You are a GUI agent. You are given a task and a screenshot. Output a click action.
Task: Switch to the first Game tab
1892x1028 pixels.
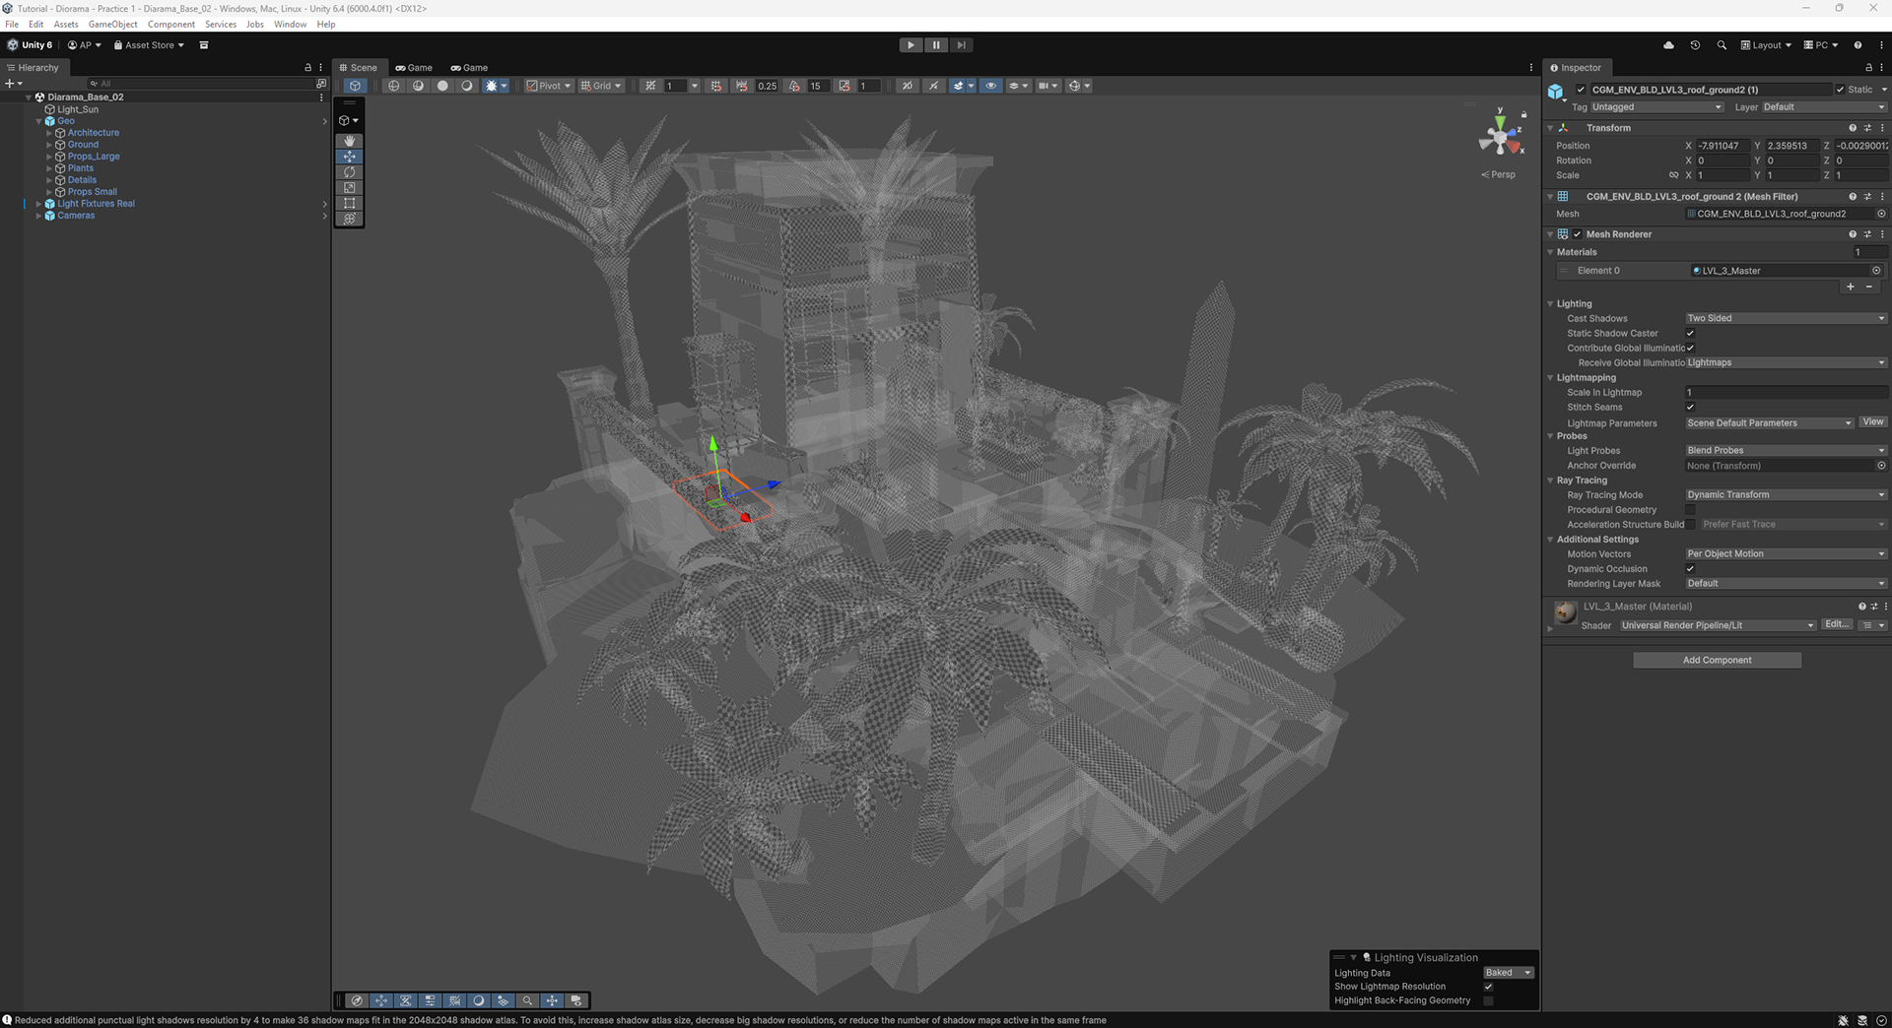point(414,68)
